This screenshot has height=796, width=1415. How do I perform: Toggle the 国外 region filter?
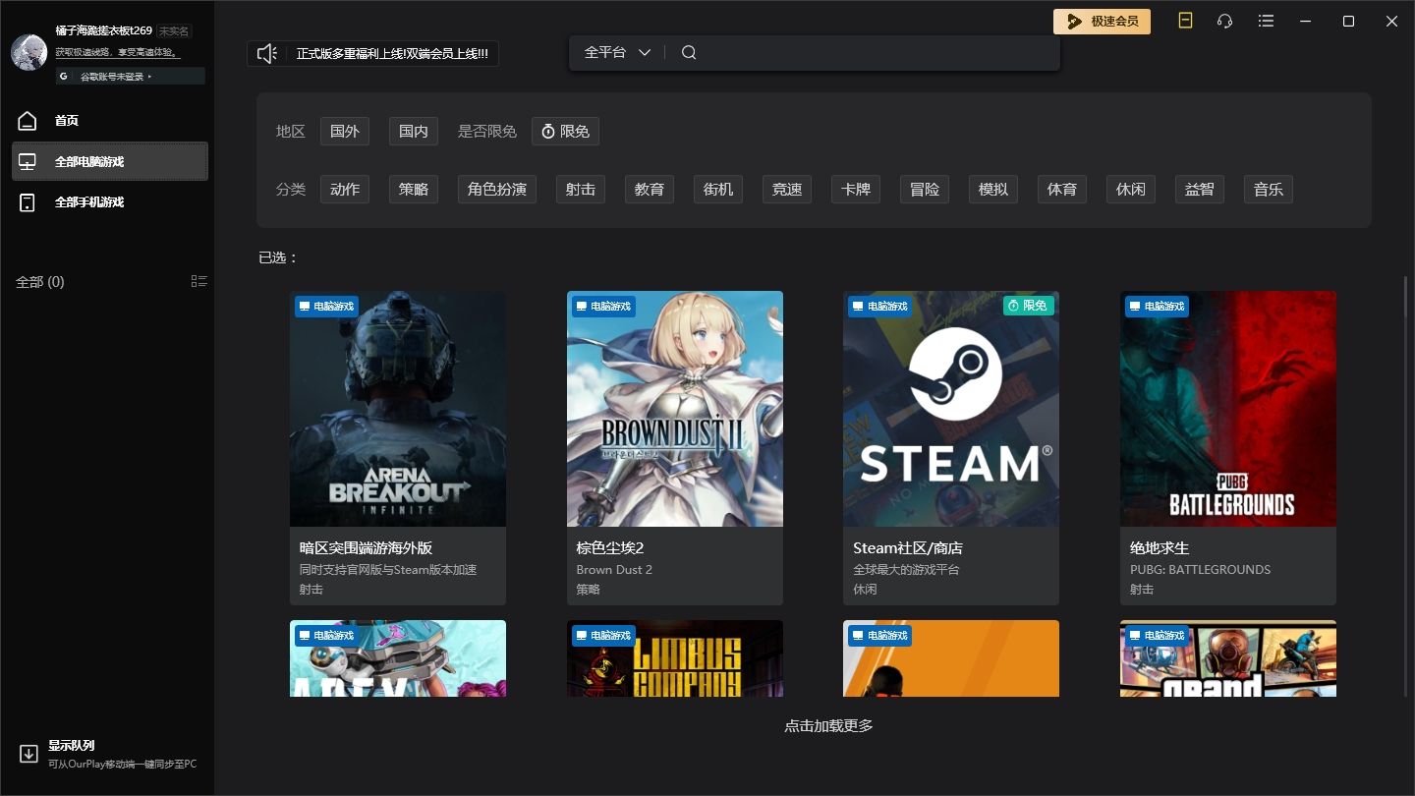click(x=345, y=131)
